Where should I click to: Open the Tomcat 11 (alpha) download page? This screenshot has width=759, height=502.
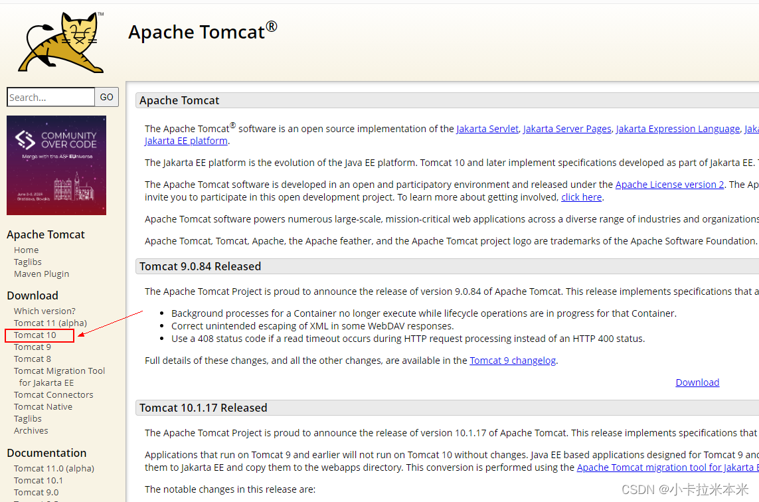(x=50, y=322)
